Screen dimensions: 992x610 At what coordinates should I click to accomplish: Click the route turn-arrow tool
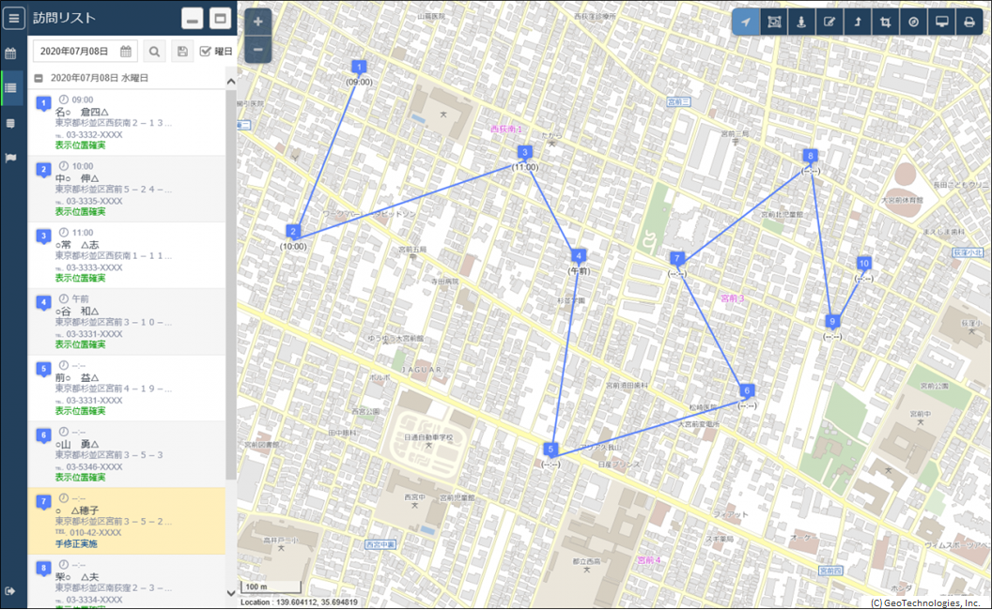point(858,22)
